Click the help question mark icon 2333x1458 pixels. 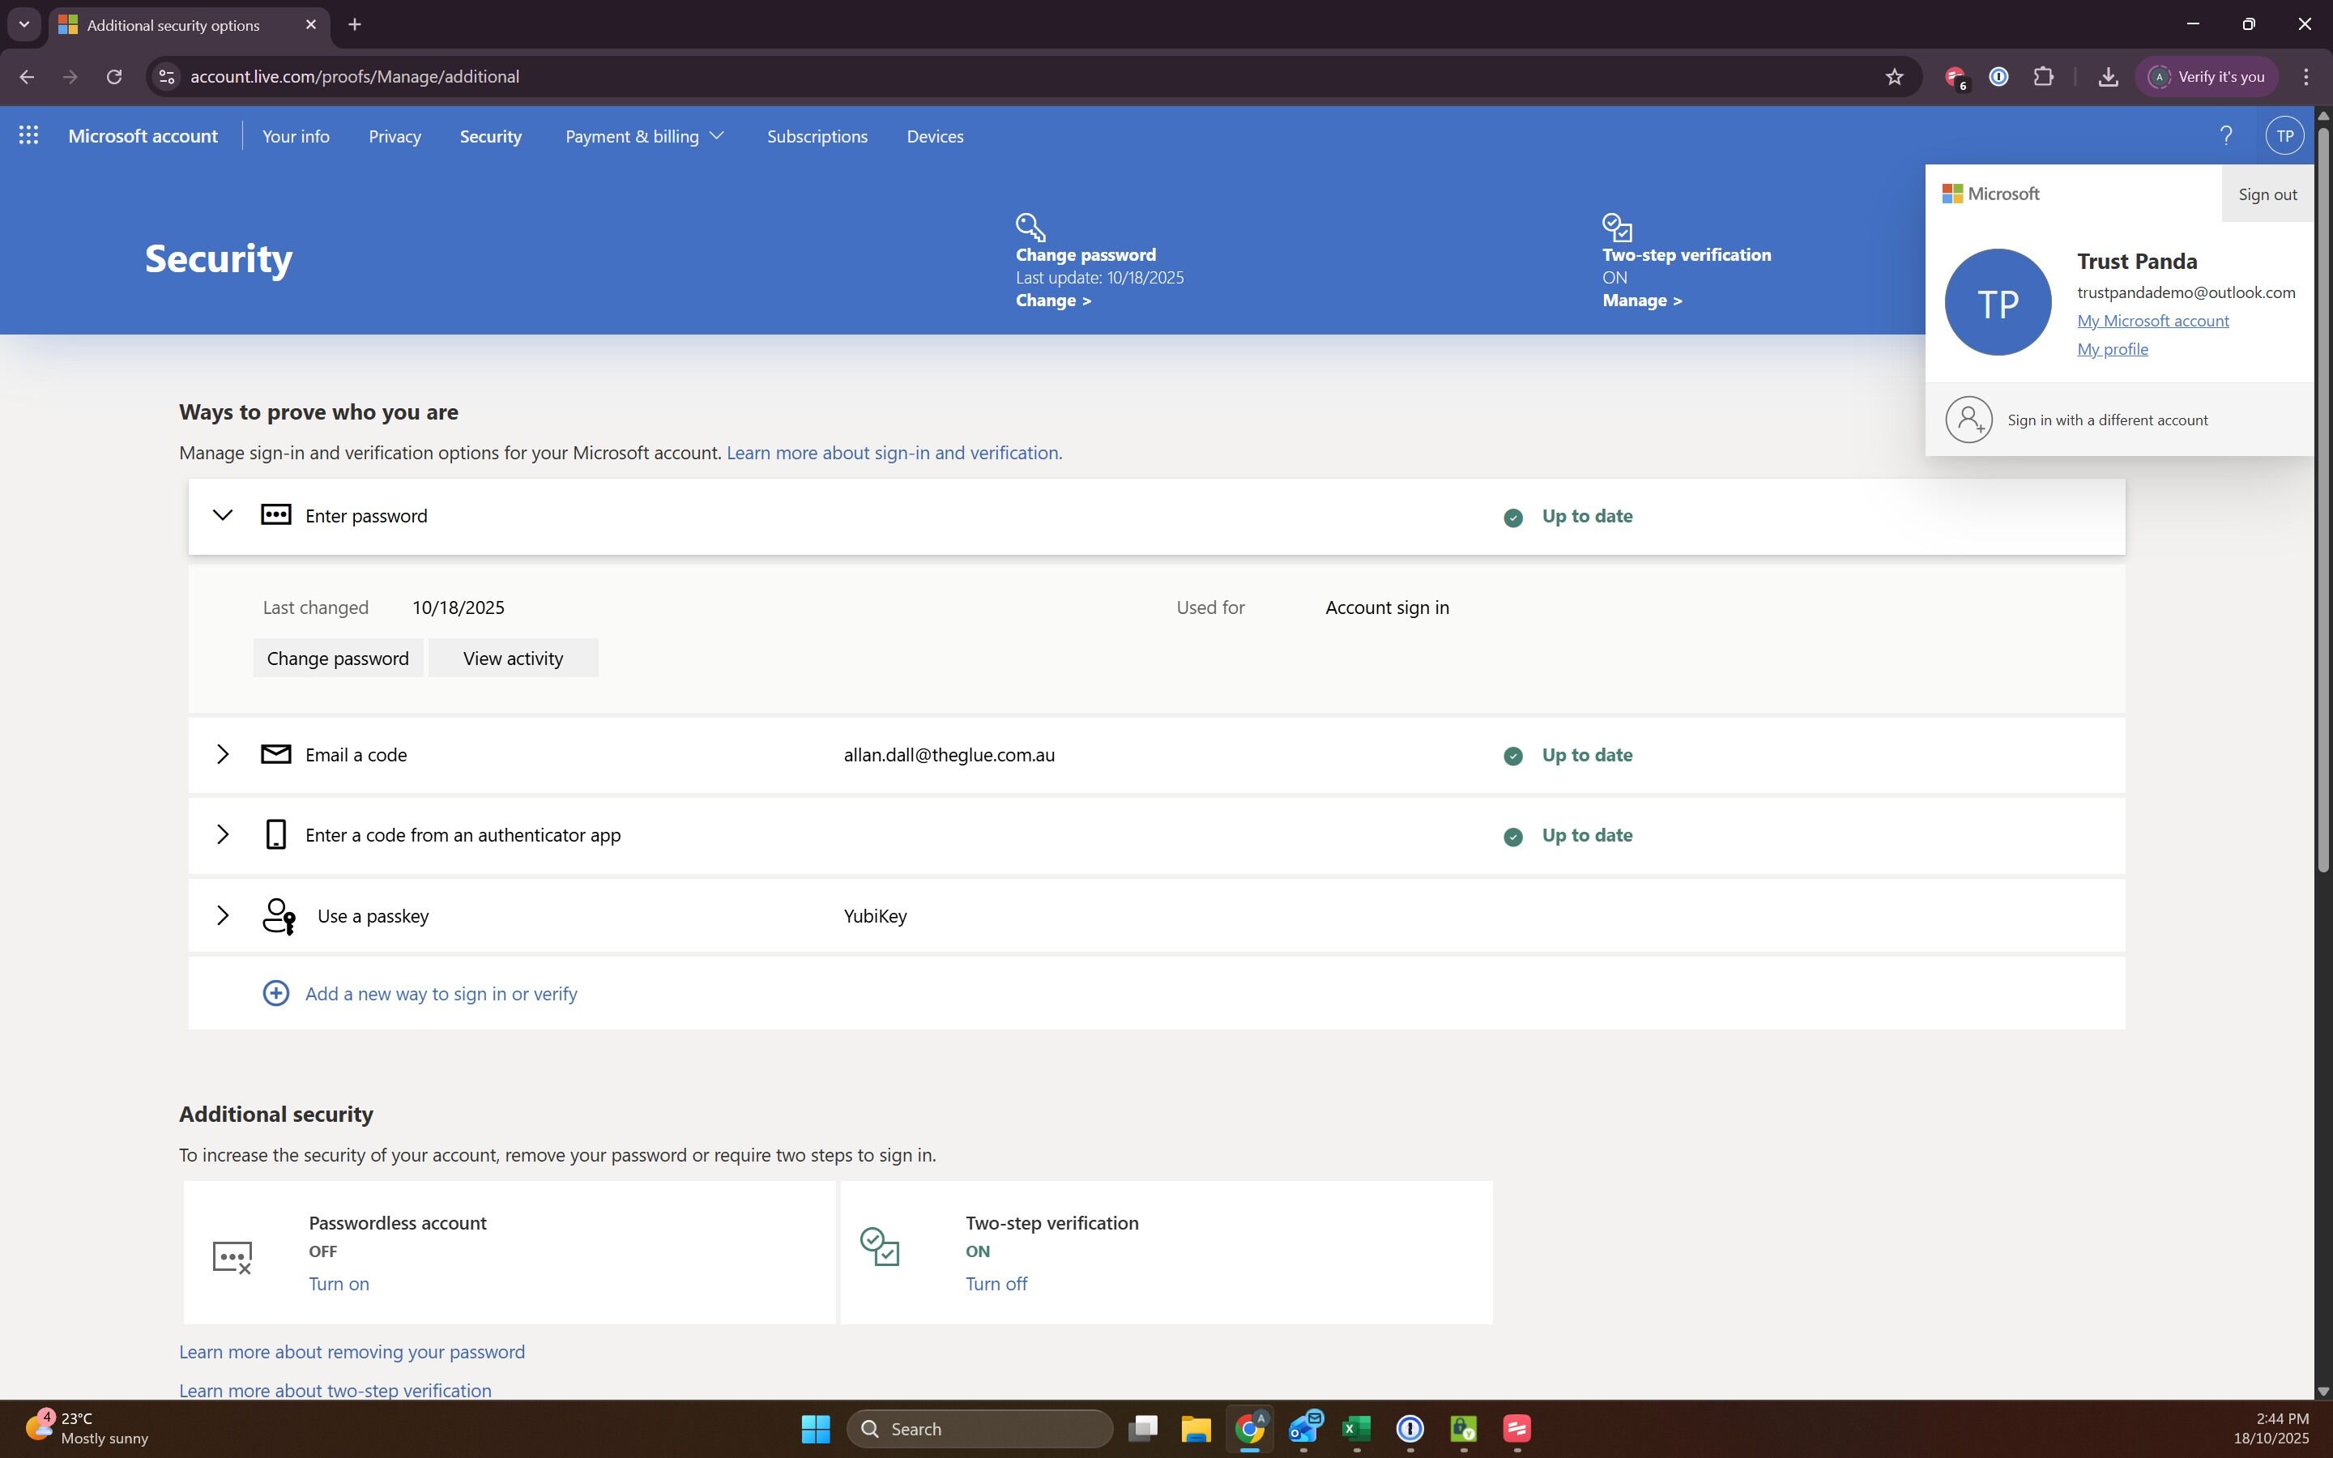coord(2226,136)
